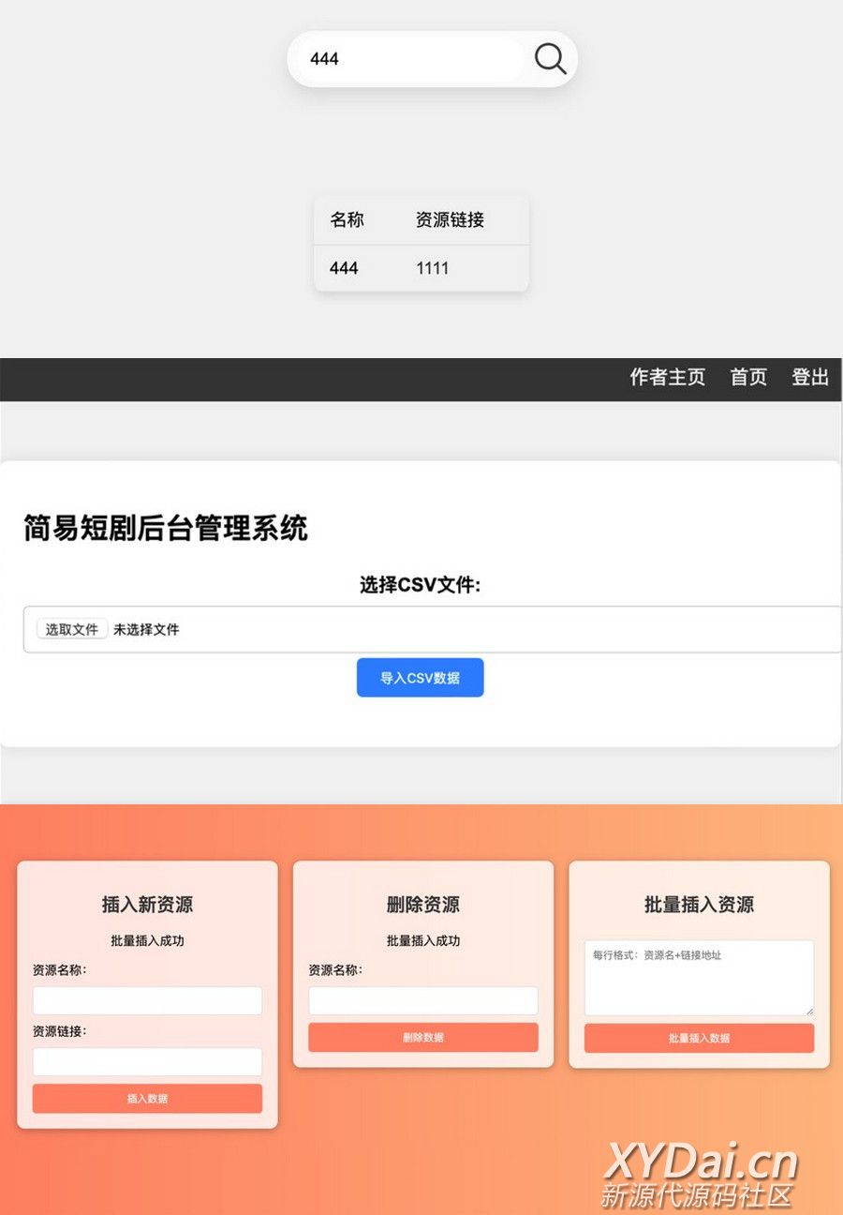This screenshot has width=843, height=1215.
Task: Select the 444 result row name
Action: pyautogui.click(x=344, y=268)
